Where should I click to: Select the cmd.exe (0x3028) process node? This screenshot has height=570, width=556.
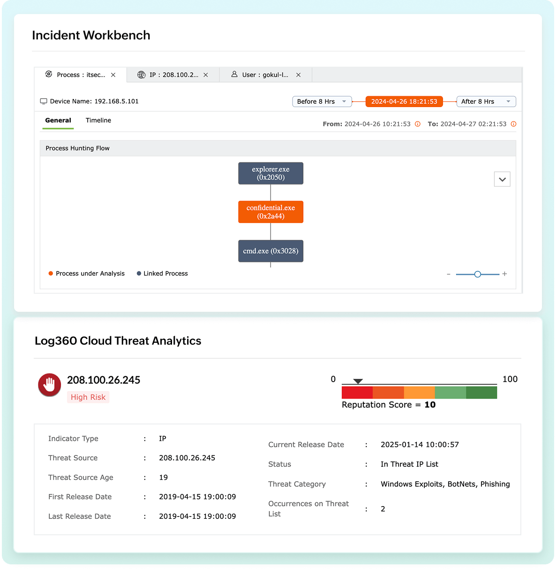[271, 251]
